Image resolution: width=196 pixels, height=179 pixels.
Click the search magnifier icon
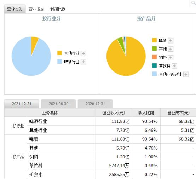coord(194,2)
